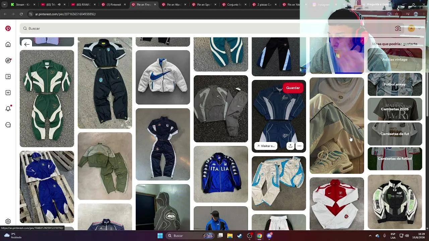Share the navy blue shorts set pin
The image size is (429, 241).
click(x=290, y=146)
